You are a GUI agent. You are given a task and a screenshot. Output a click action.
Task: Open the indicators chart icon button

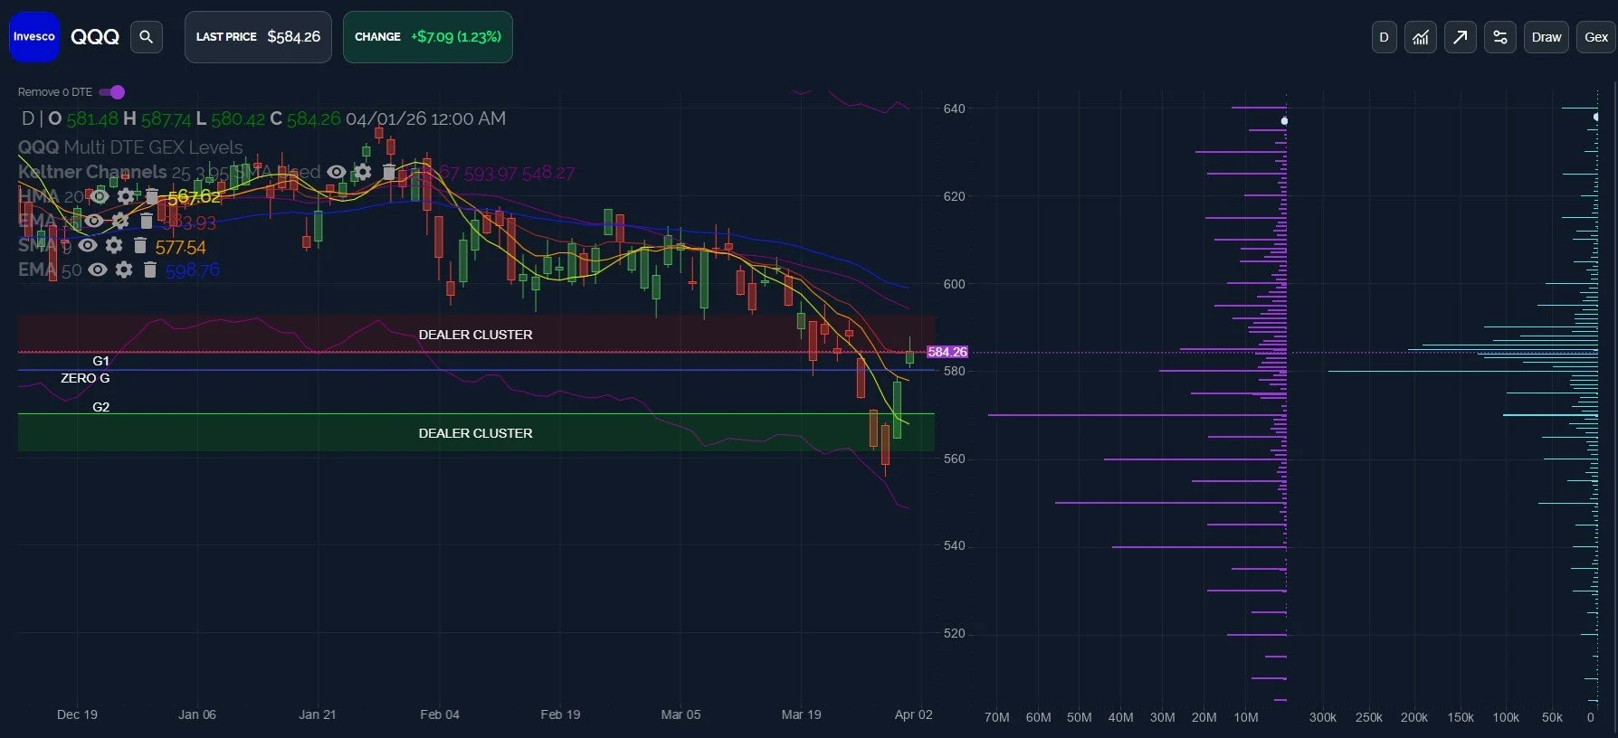click(1421, 37)
